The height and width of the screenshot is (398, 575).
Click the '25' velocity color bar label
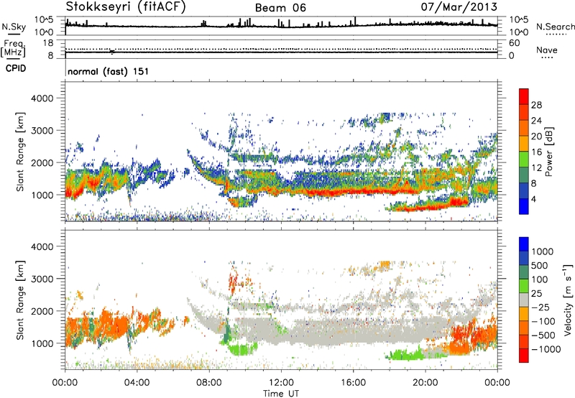(537, 294)
